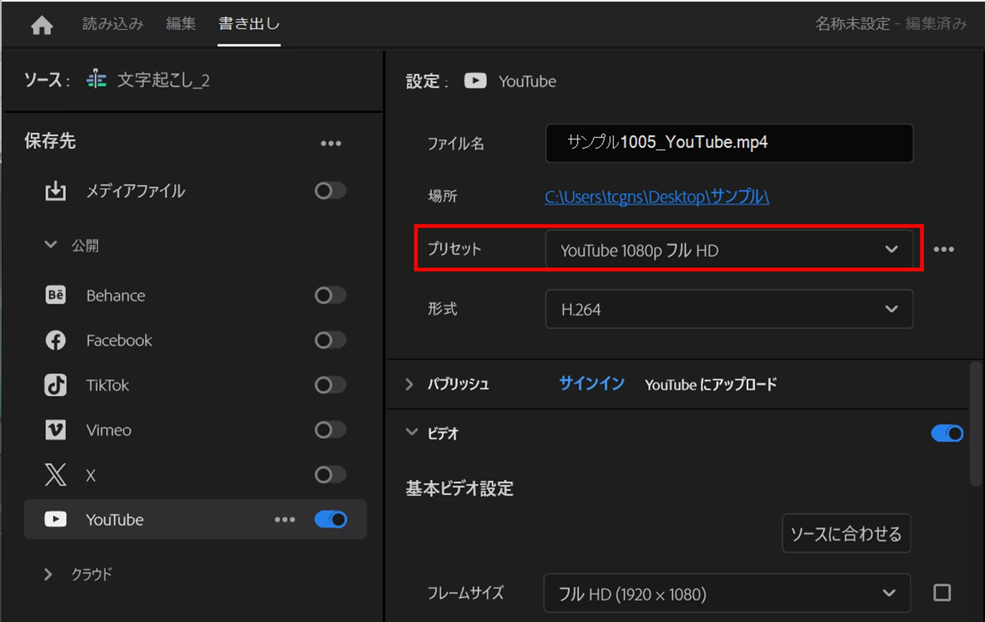
Task: Click the メディアファイル label
Action: (x=136, y=191)
